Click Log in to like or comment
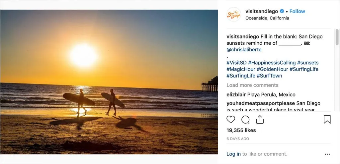340x164 pixels. click(x=233, y=154)
